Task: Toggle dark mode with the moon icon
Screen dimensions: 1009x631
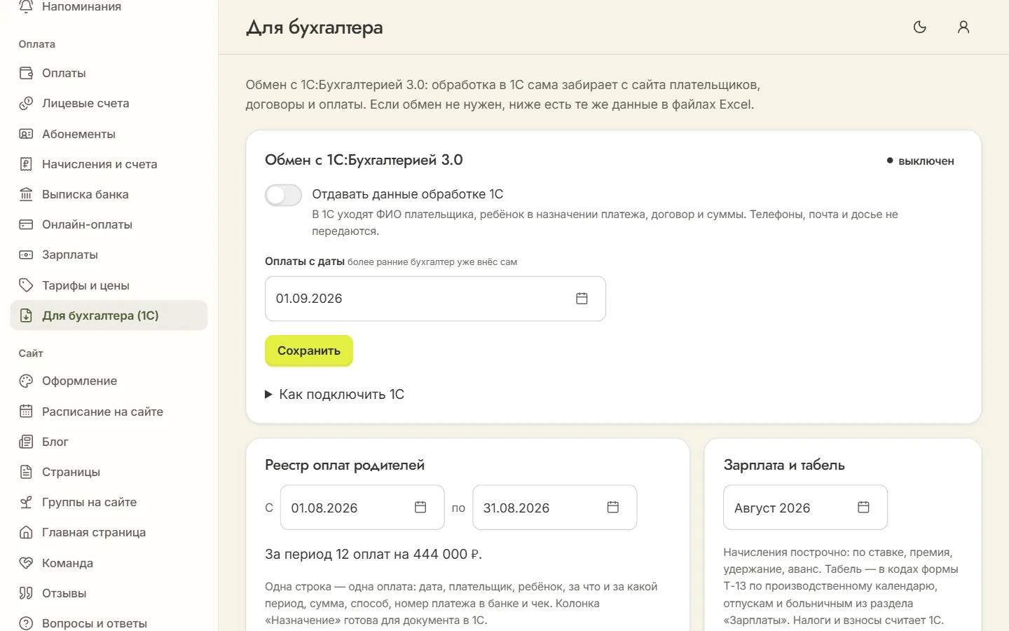Action: tap(920, 27)
